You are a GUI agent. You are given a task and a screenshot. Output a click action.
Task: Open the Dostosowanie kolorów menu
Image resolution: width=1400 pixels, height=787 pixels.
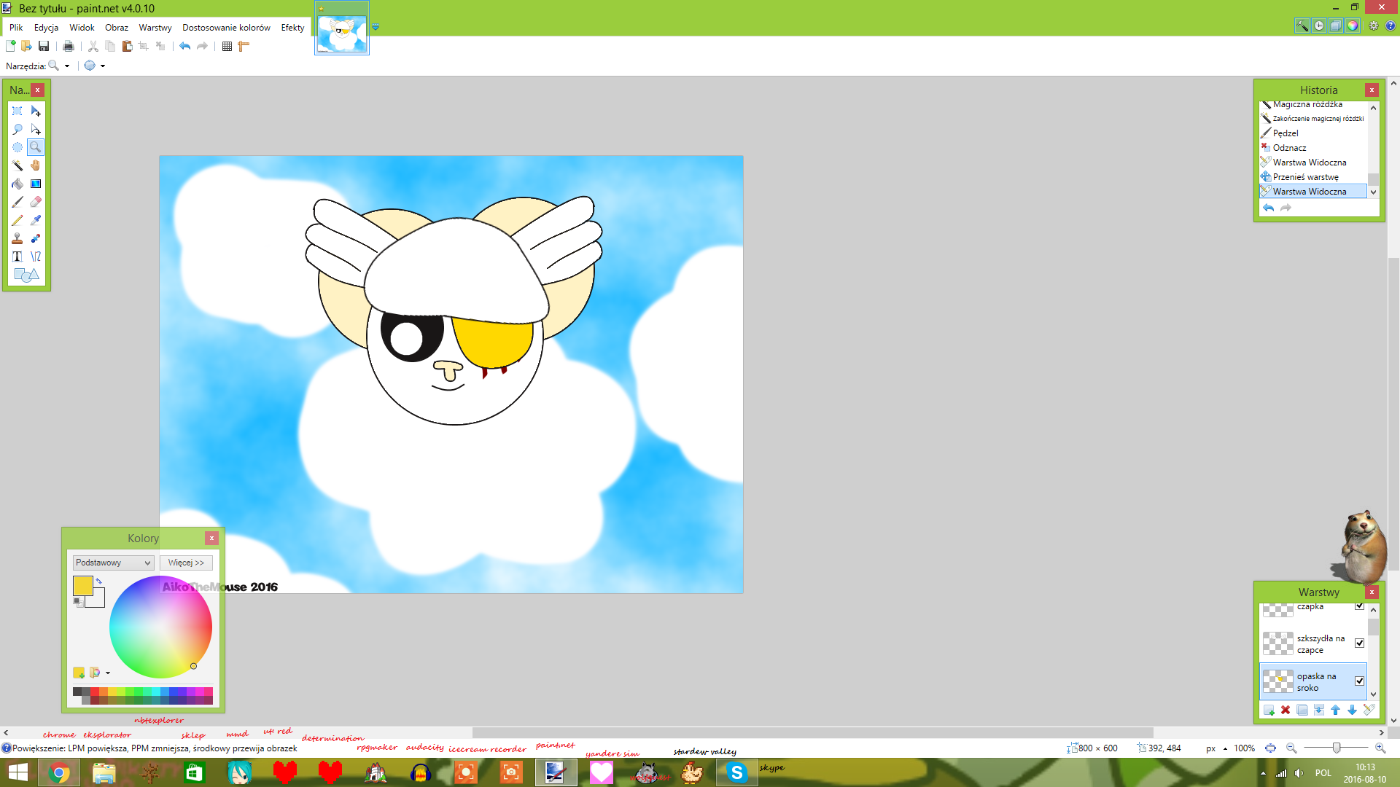click(226, 28)
